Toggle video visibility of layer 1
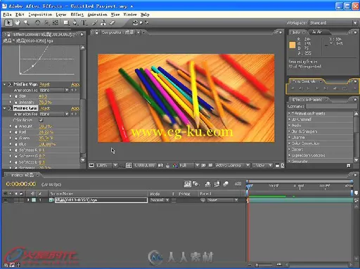 6,200
